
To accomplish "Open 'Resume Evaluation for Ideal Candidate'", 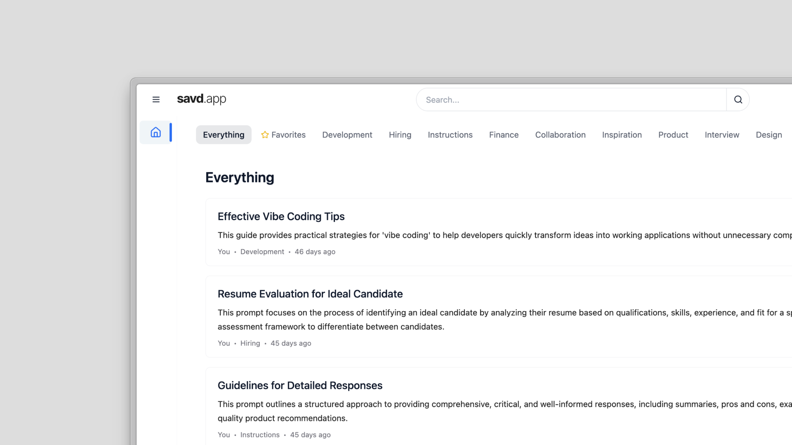I will [310, 294].
